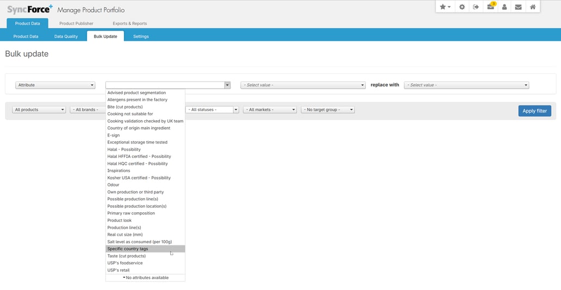
Task: Open the Product Data sub-tab
Action: tap(26, 36)
